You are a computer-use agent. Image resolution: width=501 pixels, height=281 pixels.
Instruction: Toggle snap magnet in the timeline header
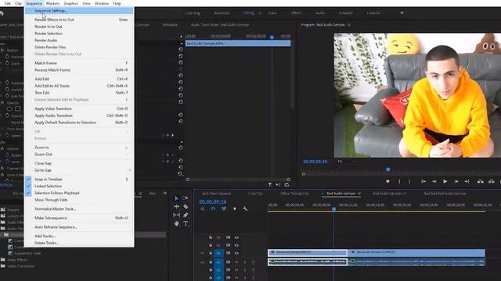click(213, 208)
